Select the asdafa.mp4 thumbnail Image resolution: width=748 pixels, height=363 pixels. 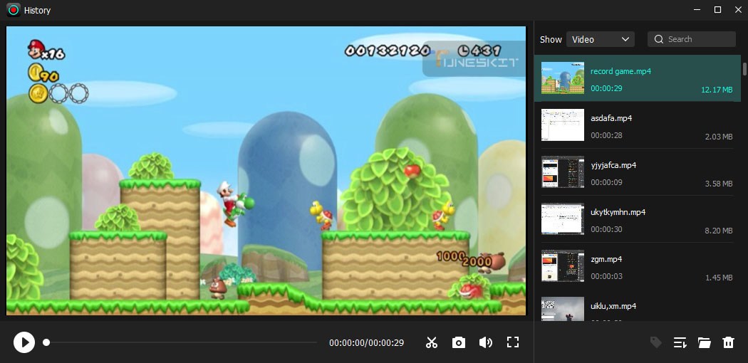coord(563,125)
